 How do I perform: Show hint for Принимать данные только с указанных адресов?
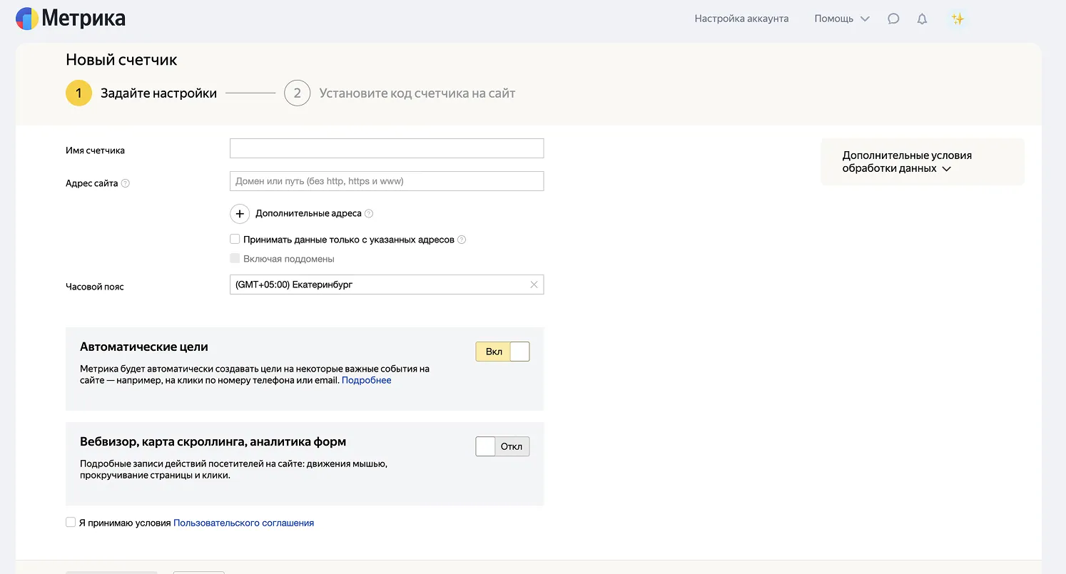click(x=462, y=240)
